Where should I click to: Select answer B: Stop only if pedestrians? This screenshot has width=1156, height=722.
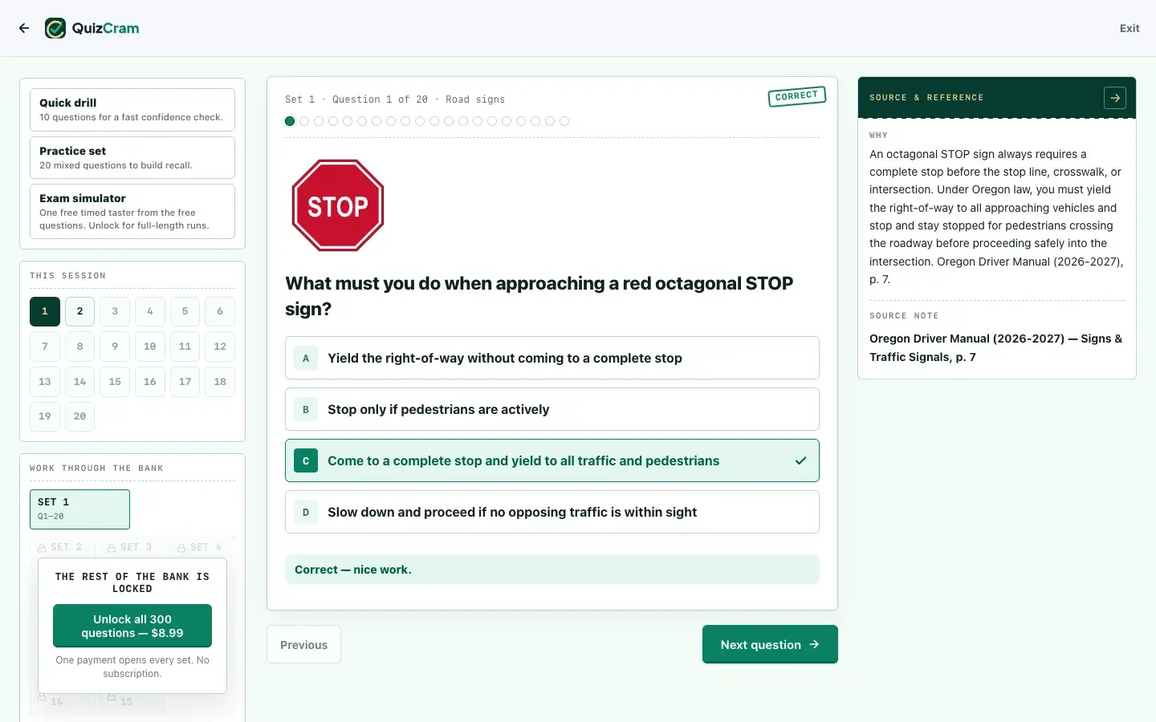point(552,409)
